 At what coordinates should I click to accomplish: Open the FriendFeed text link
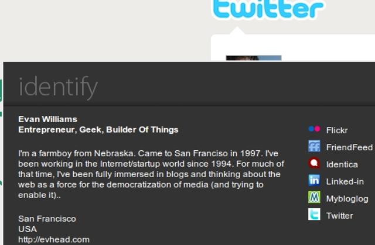[349, 147]
